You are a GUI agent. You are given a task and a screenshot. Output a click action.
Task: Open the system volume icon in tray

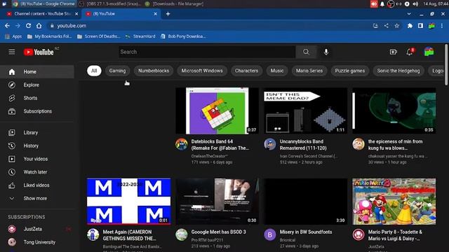(x=415, y=4)
